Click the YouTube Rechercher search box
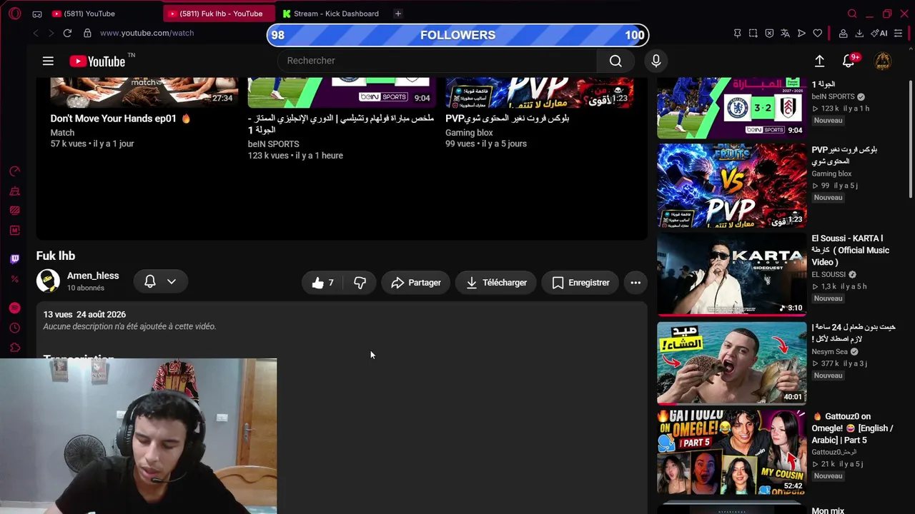Image resolution: width=915 pixels, height=514 pixels. tap(437, 61)
